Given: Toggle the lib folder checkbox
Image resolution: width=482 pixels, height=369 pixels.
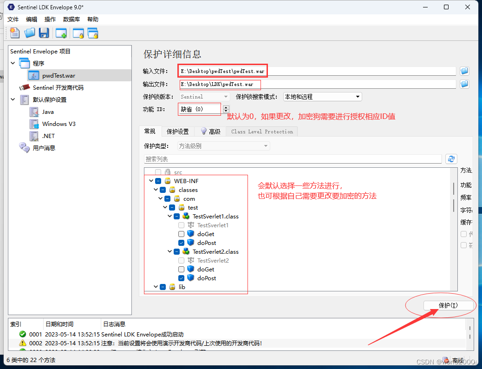Looking at the screenshot, I should click(x=163, y=287).
